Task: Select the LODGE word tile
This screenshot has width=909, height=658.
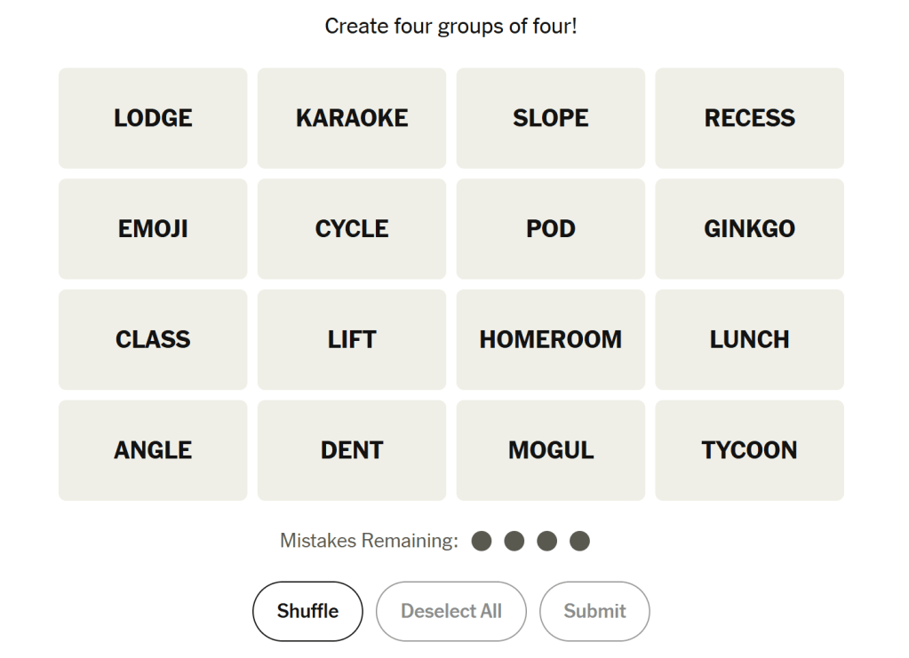Action: tap(153, 118)
